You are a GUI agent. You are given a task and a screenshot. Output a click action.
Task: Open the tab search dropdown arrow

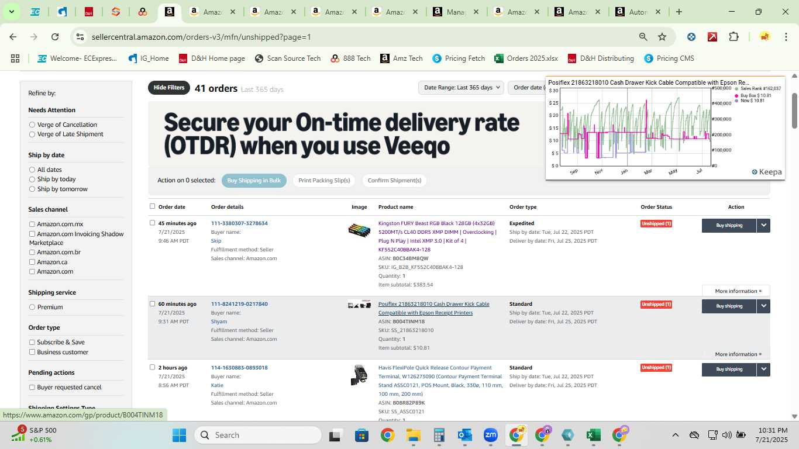(11, 12)
